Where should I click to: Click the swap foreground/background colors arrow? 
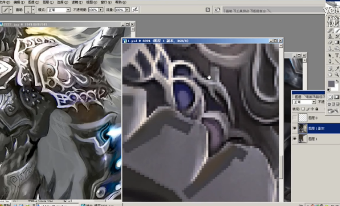[337, 81]
